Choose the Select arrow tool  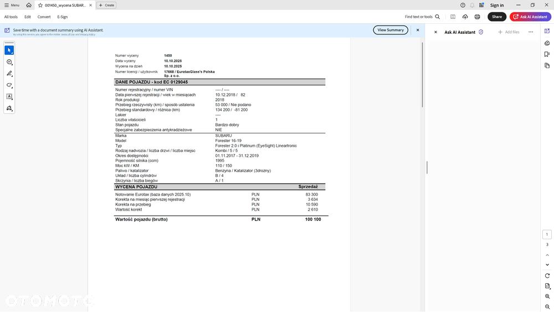coord(9,50)
